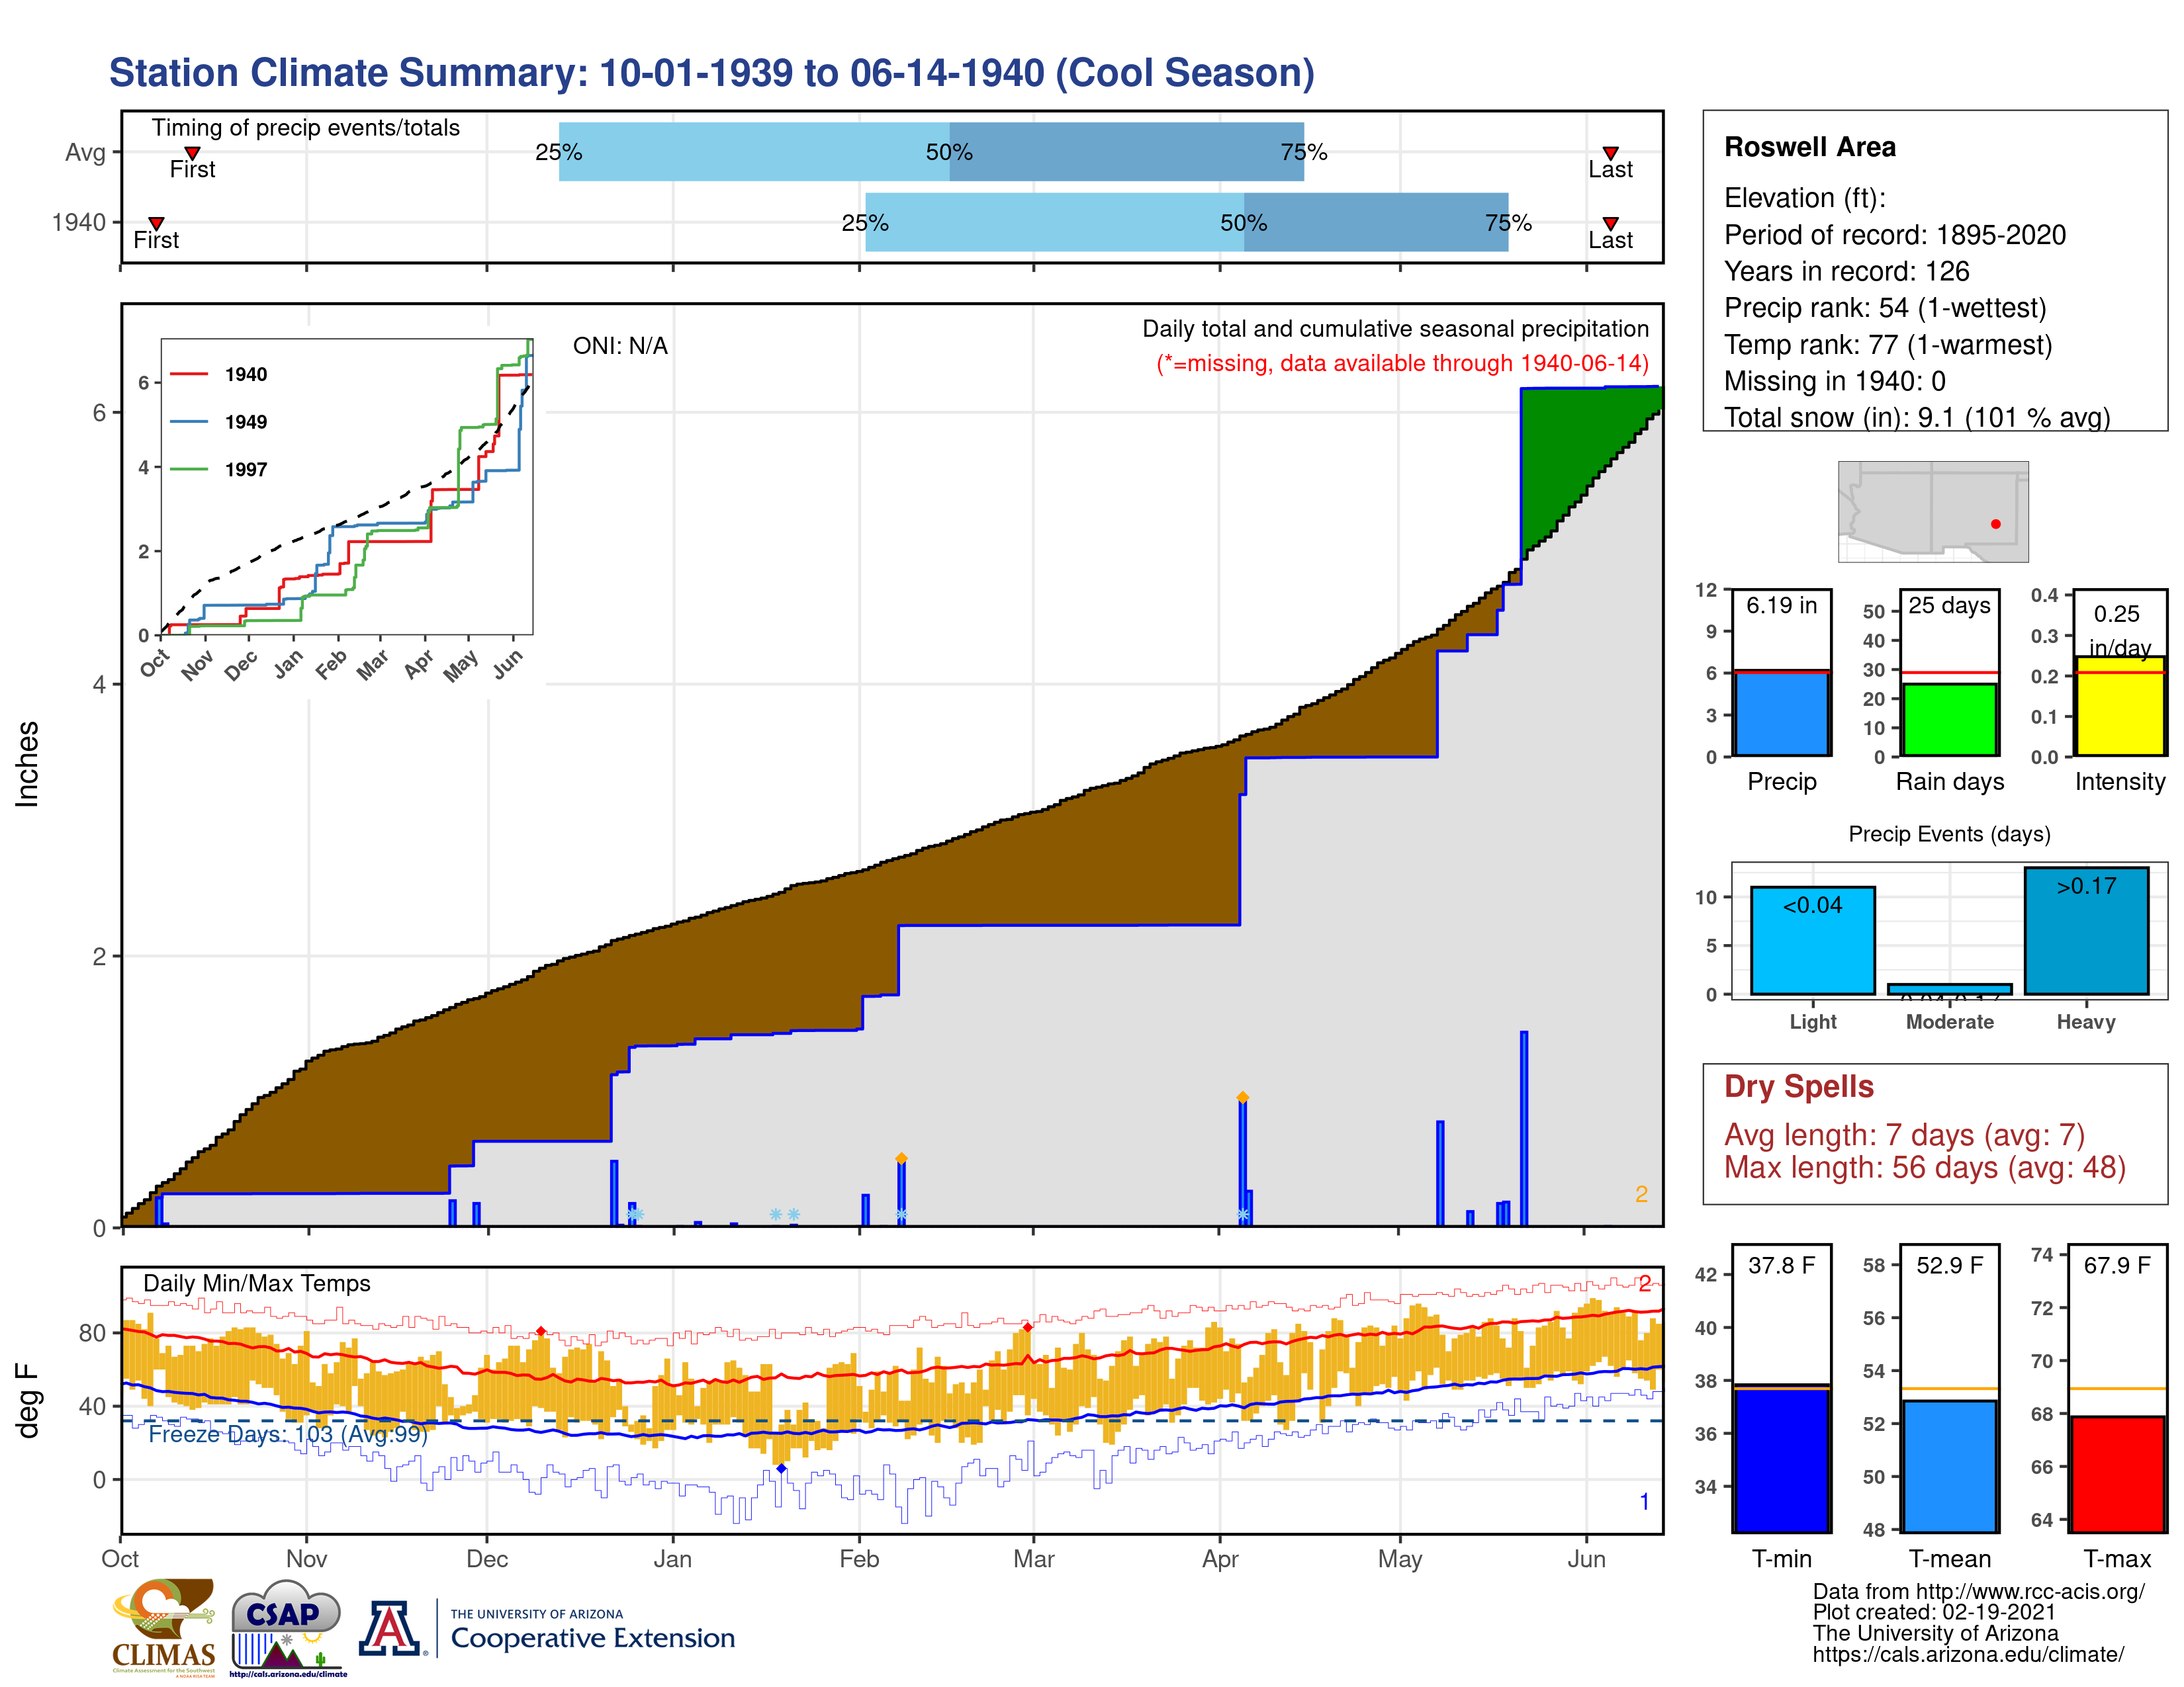The width and height of the screenshot is (2184, 1687).
Task: Click the 'Total snow (in): 9.1' line
Action: pos(1917,417)
